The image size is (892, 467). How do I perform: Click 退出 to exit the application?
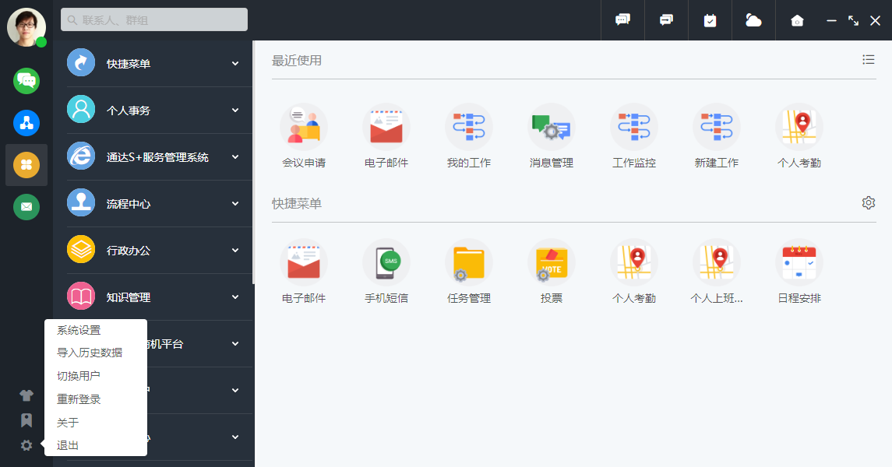point(68,445)
